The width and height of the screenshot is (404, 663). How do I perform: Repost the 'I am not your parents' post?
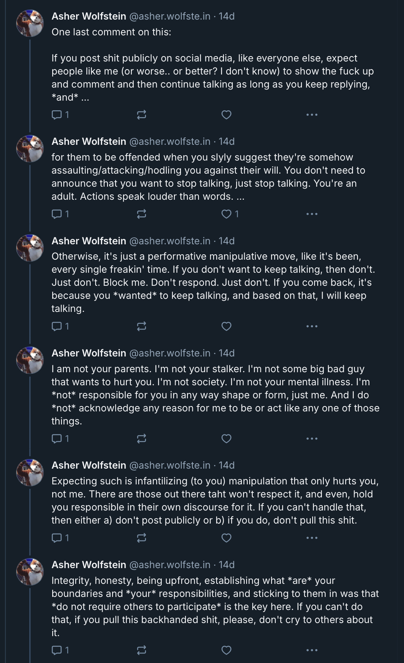click(x=141, y=438)
